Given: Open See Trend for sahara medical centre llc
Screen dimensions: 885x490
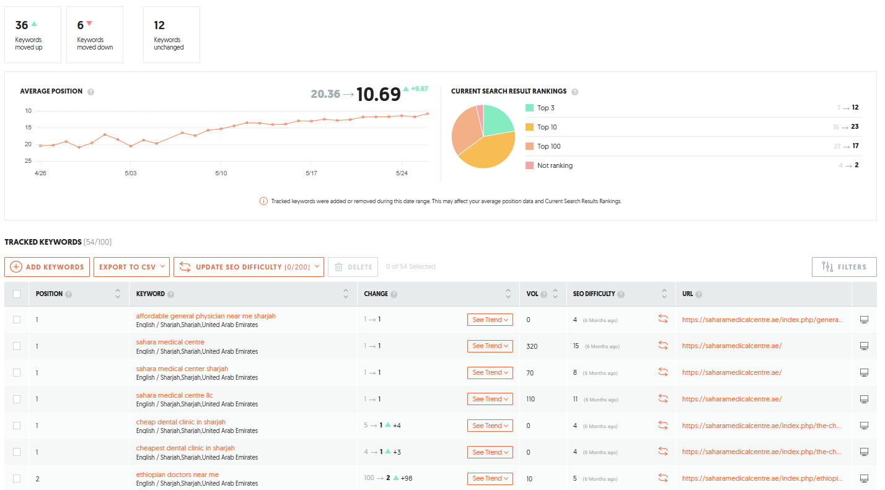Looking at the screenshot, I should pyautogui.click(x=490, y=398).
